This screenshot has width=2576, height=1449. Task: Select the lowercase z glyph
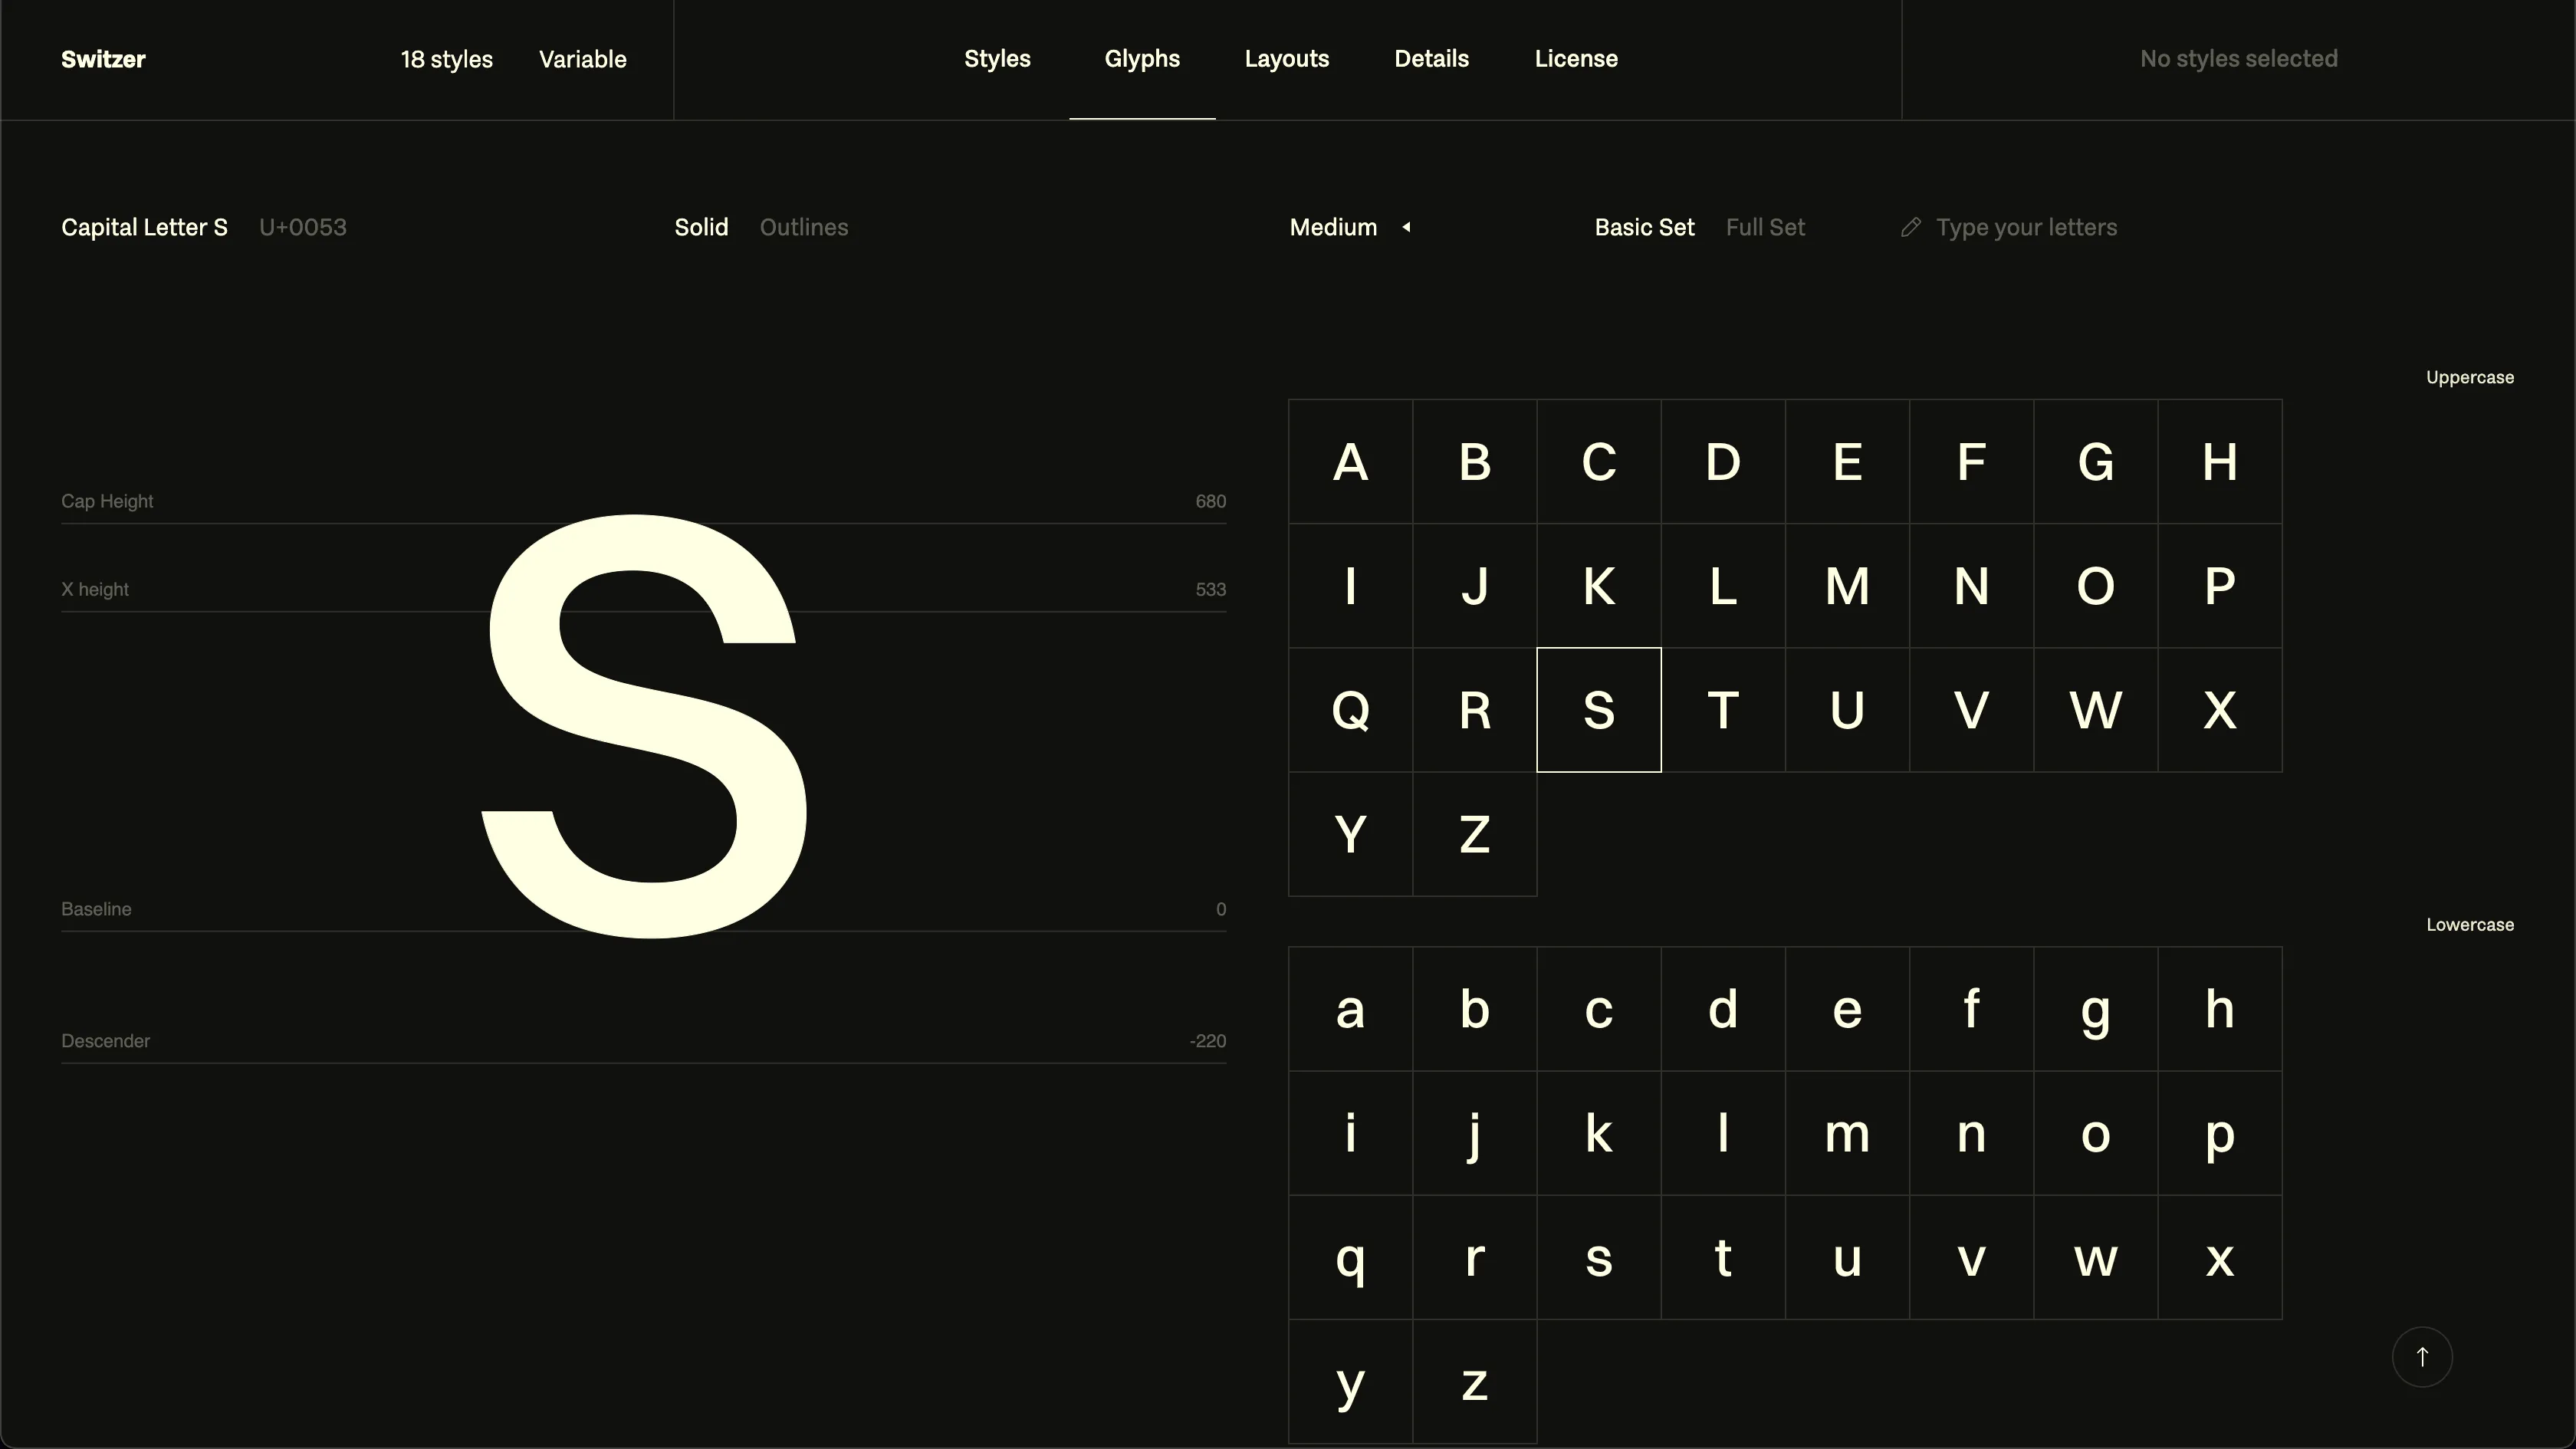pos(1475,1382)
